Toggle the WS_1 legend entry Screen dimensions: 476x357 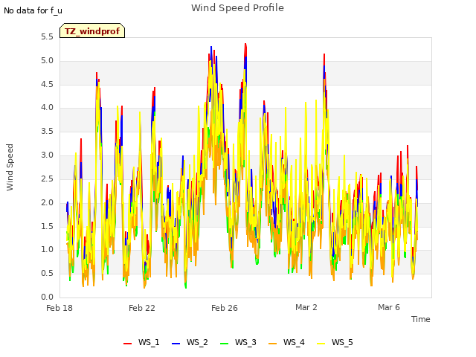[141, 342]
